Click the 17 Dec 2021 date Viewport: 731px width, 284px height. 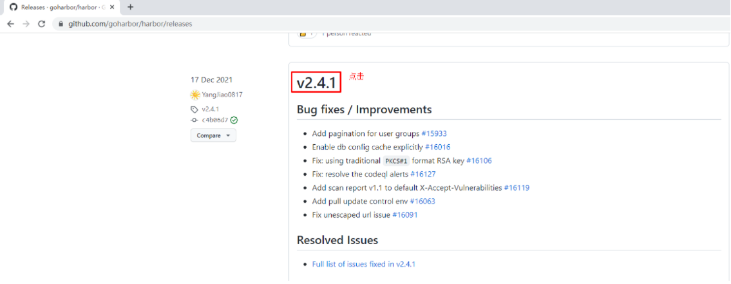(x=212, y=80)
